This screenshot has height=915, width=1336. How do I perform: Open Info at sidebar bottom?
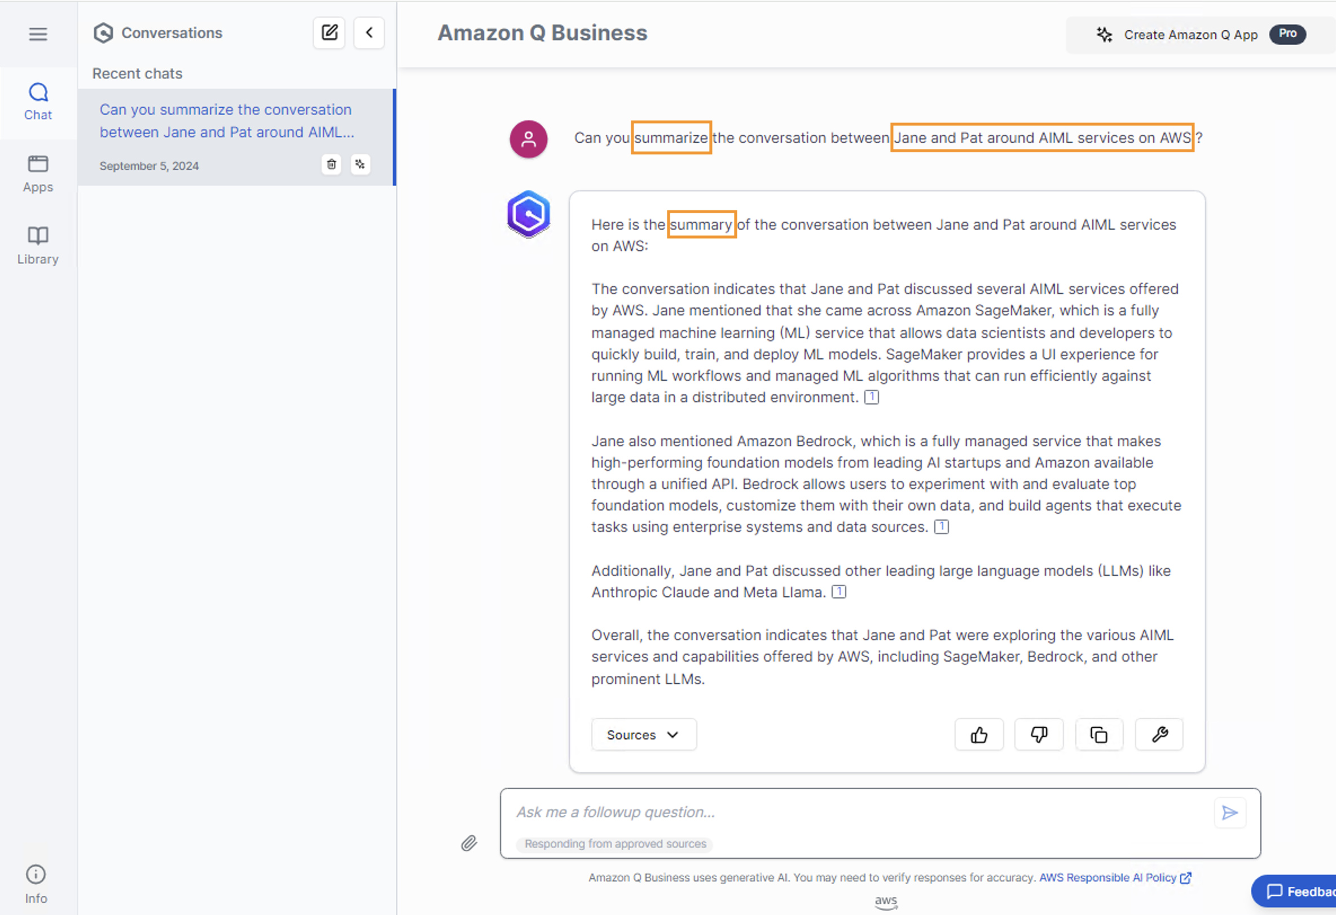tap(36, 884)
